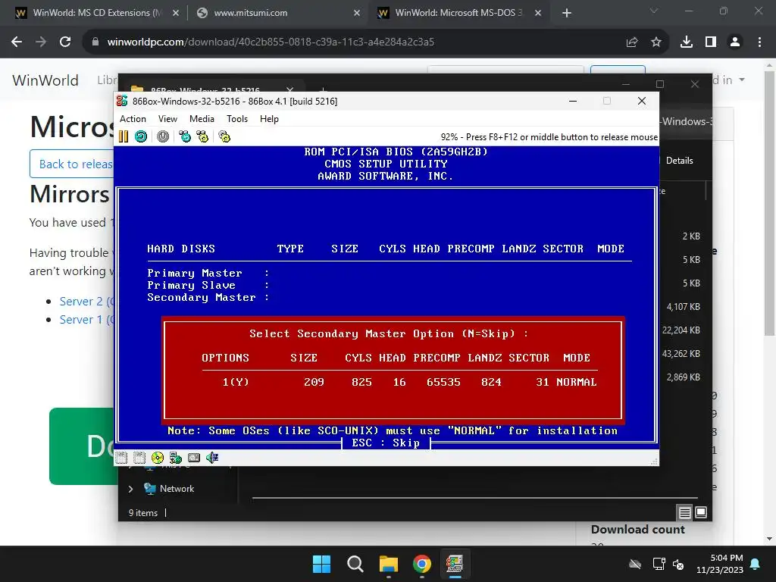The height and width of the screenshot is (582, 776).
Task: Open the Server 2 mirror link
Action: pos(86,301)
